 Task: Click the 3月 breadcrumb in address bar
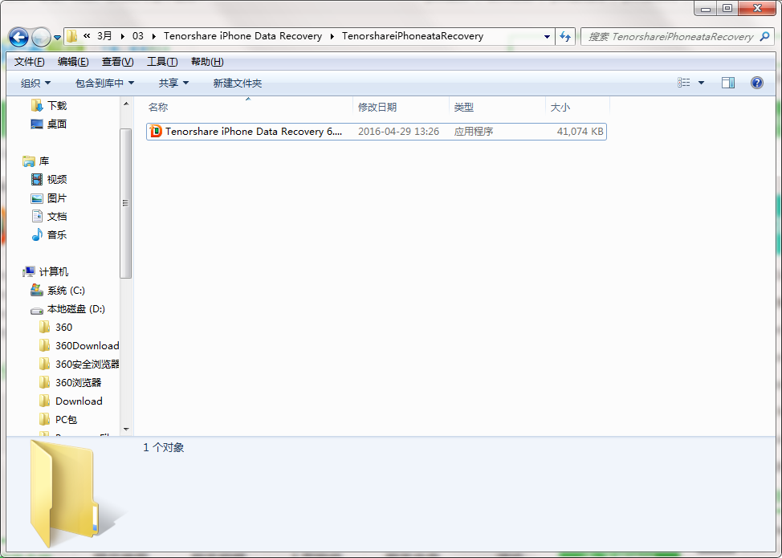[104, 36]
